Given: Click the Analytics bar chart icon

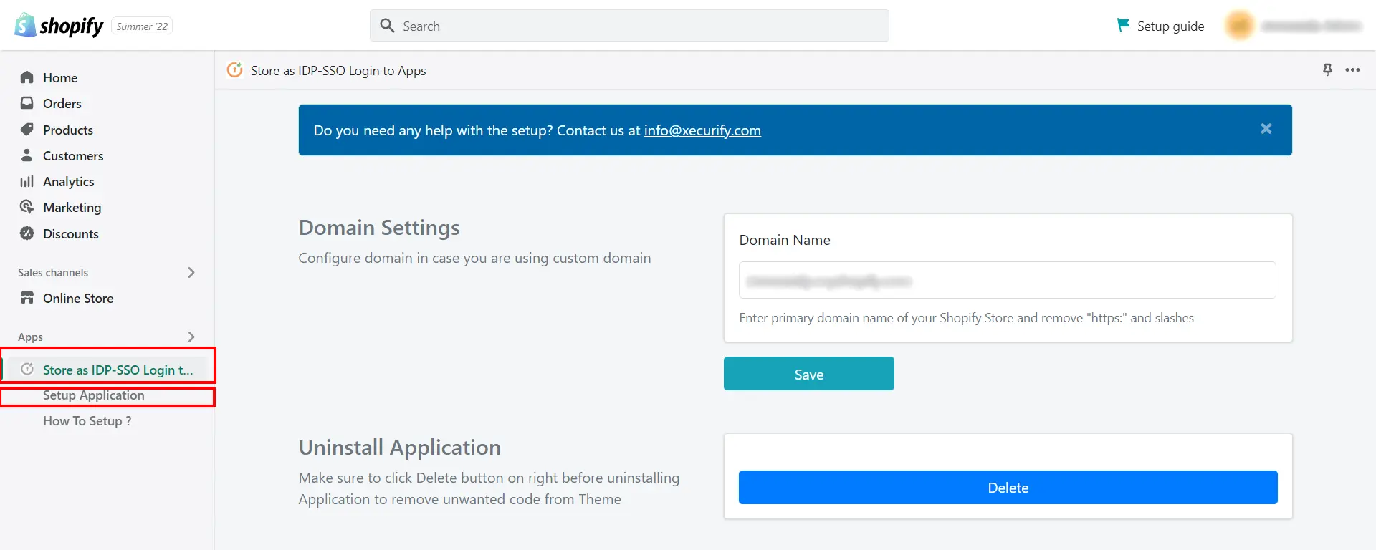Looking at the screenshot, I should coord(27,181).
